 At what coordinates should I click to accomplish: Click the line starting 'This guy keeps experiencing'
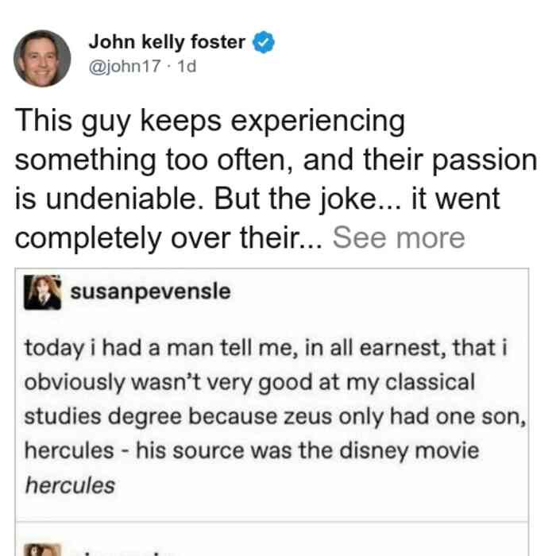[210, 122]
